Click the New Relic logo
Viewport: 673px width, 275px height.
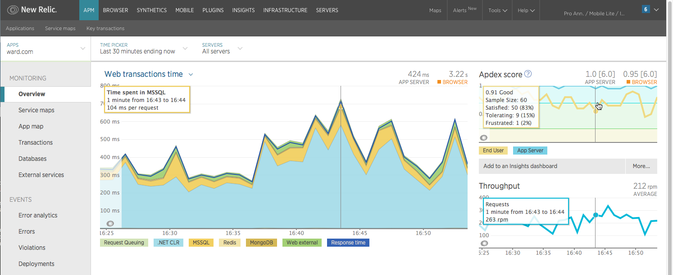click(32, 10)
